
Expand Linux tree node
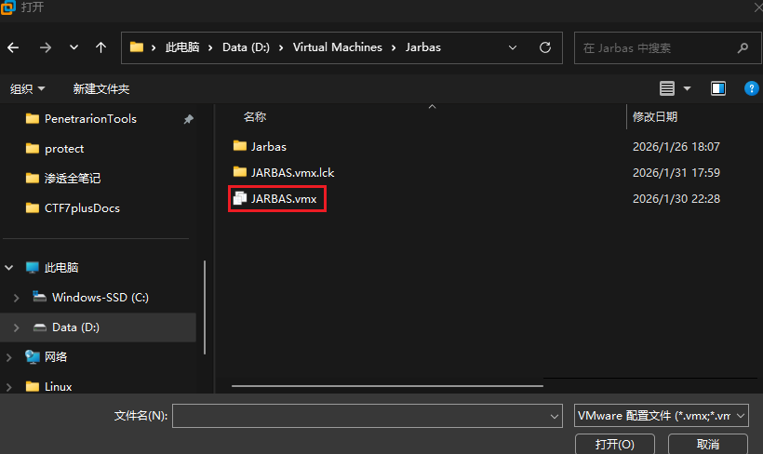tap(8, 387)
